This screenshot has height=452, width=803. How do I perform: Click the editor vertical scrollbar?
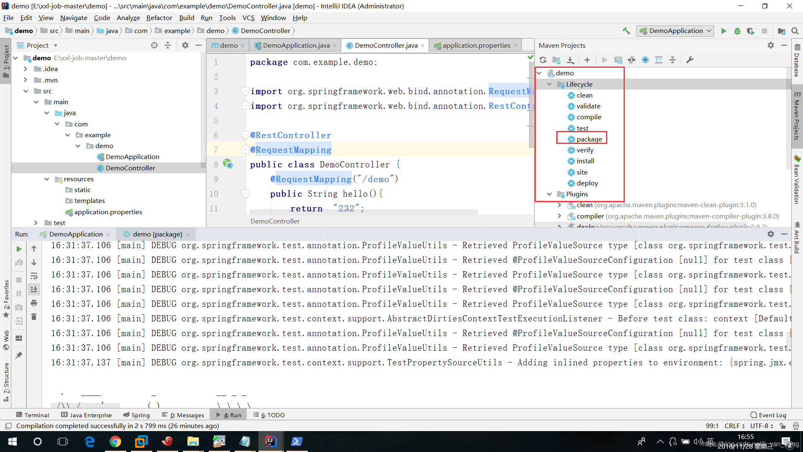tap(531, 105)
